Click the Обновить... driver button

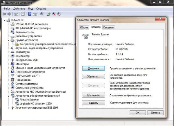pos(93,77)
